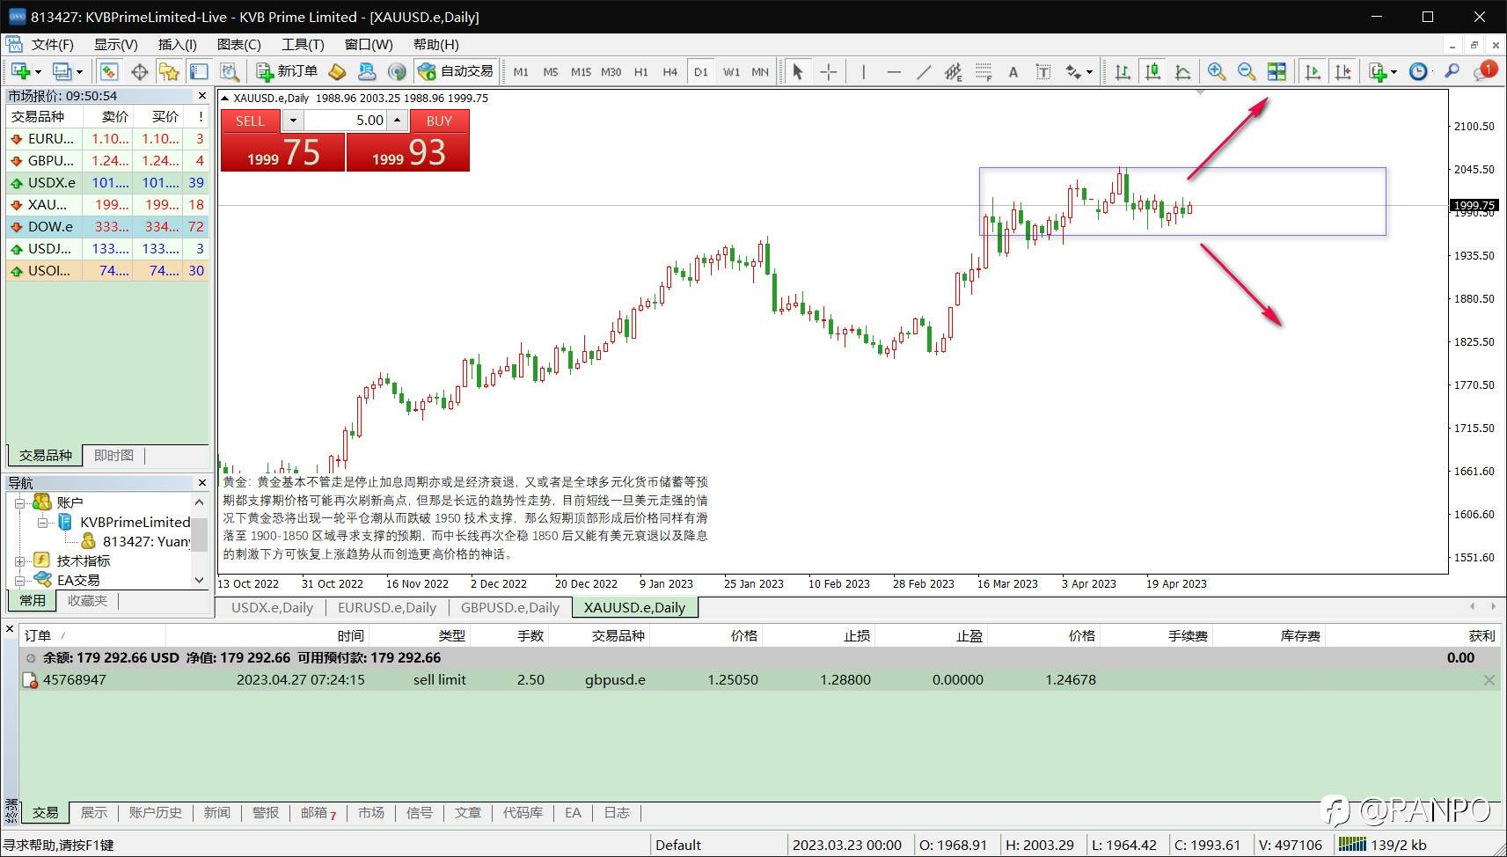Open the Data Window crosshair-circle icon
This screenshot has height=857, width=1507.
pos(139,72)
